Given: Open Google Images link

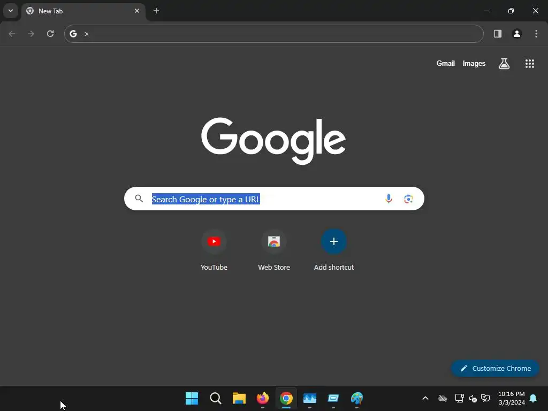Looking at the screenshot, I should [474, 63].
